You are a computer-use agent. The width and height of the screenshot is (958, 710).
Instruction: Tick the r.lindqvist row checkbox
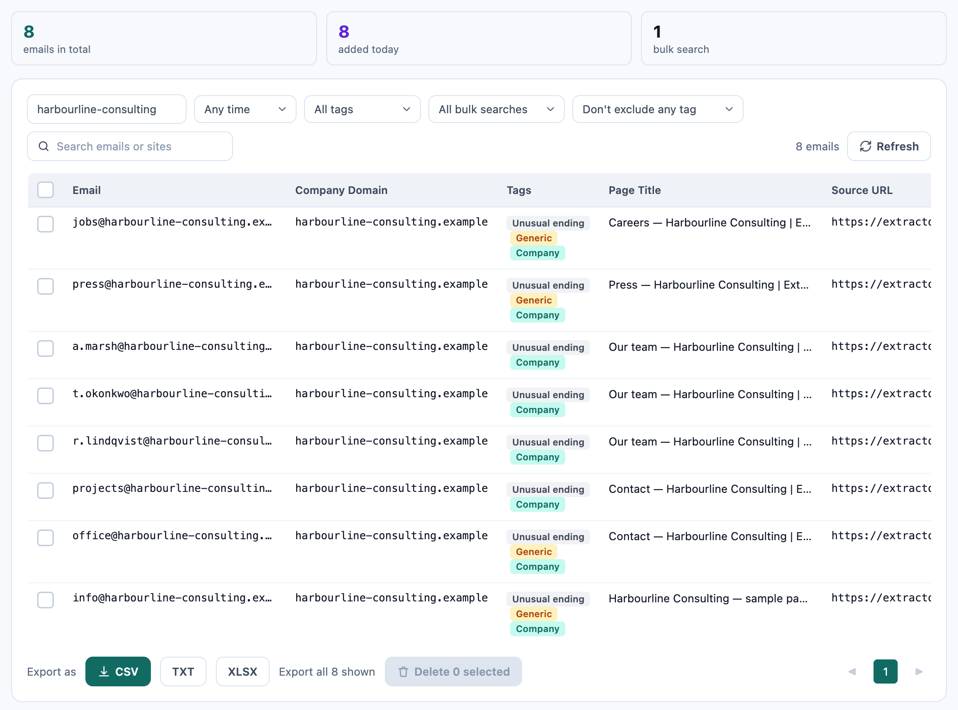coord(45,443)
